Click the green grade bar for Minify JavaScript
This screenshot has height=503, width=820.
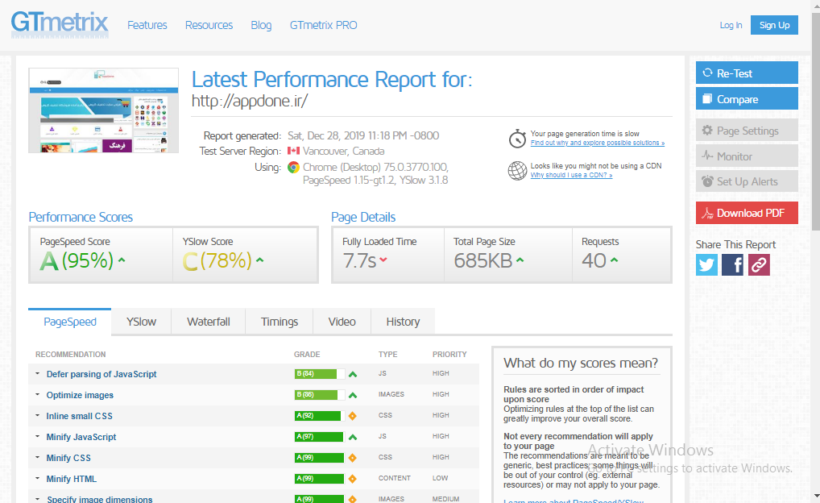319,437
